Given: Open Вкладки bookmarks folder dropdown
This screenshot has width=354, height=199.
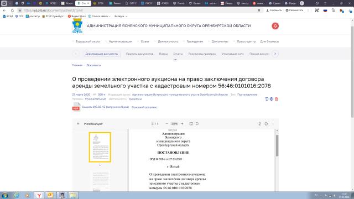Looking at the screenshot, I should click(121, 16).
